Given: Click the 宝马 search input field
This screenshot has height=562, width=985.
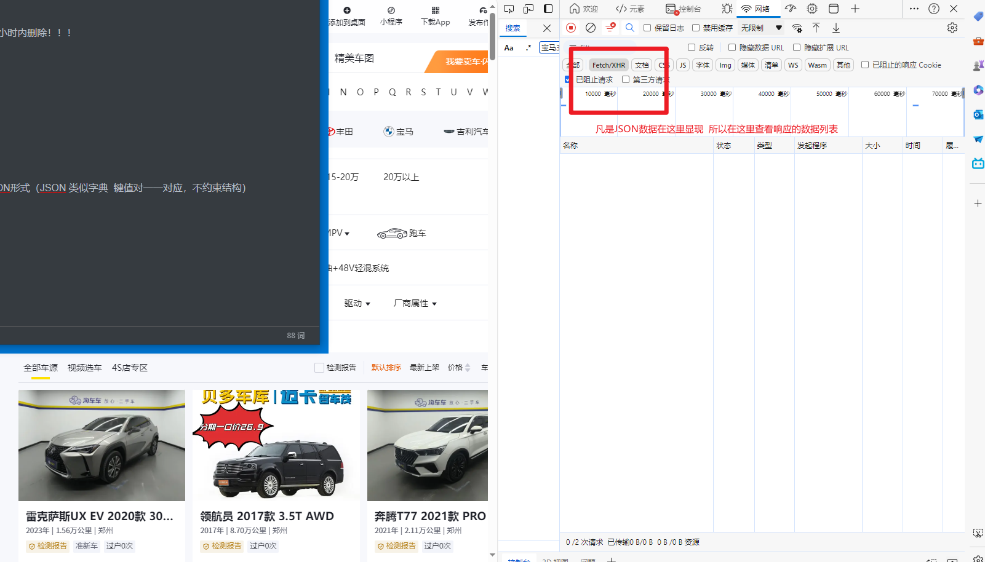Looking at the screenshot, I should [549, 47].
